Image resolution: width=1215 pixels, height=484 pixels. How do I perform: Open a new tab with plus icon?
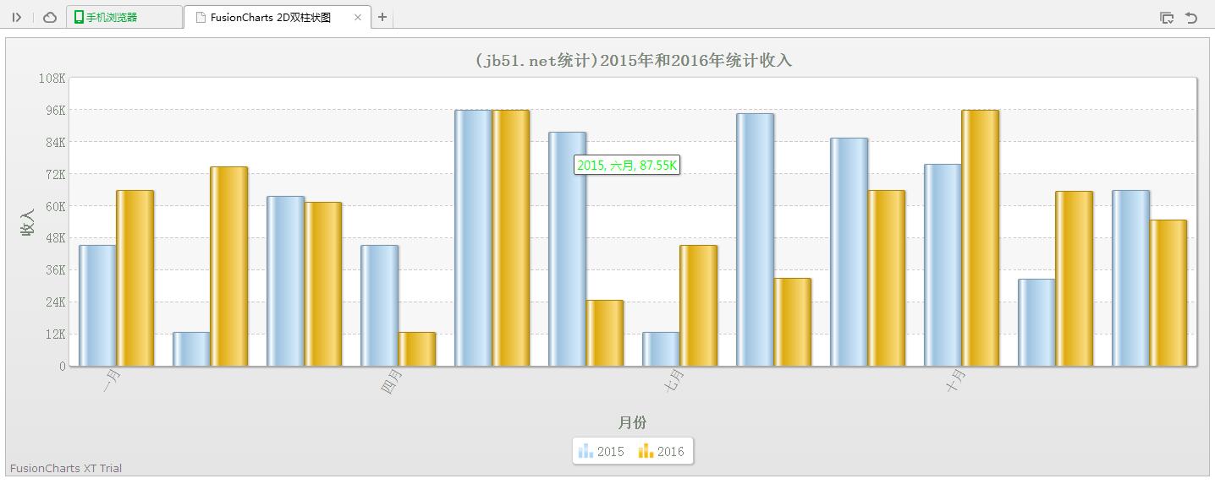click(x=382, y=17)
